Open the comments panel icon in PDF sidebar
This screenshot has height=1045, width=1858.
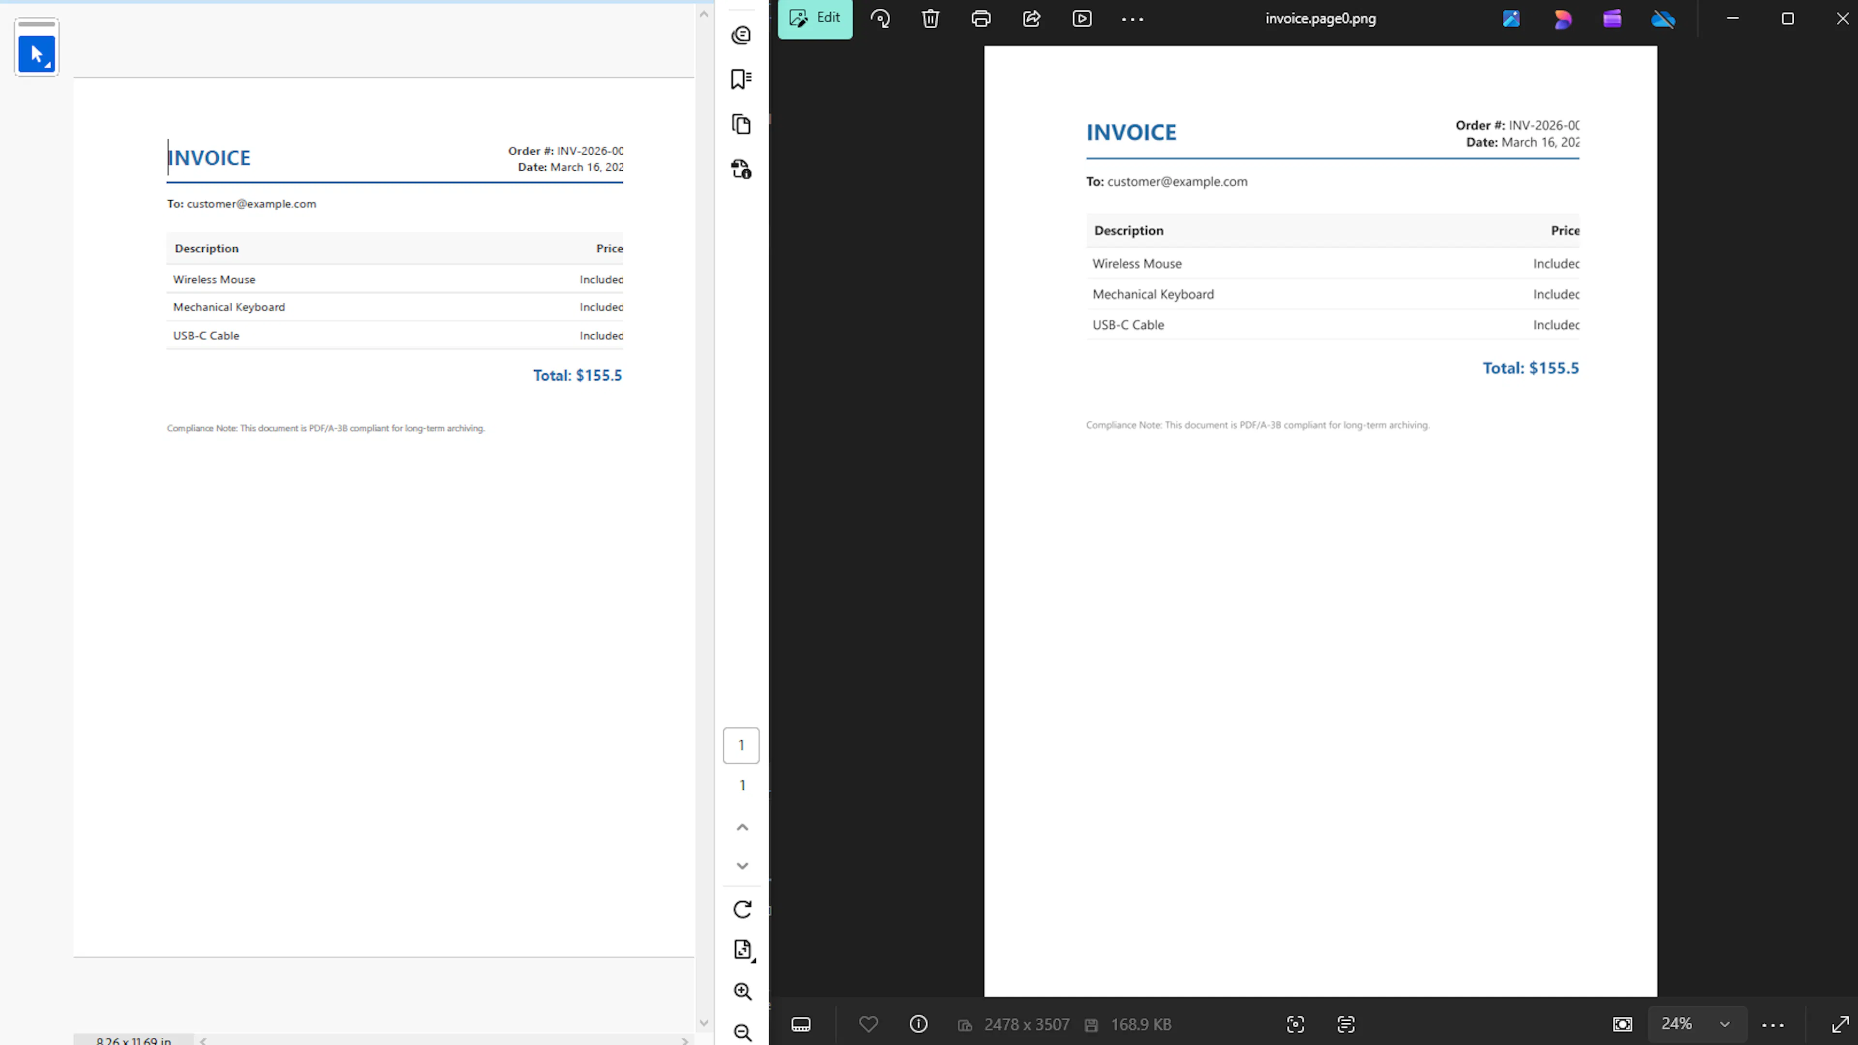[741, 35]
